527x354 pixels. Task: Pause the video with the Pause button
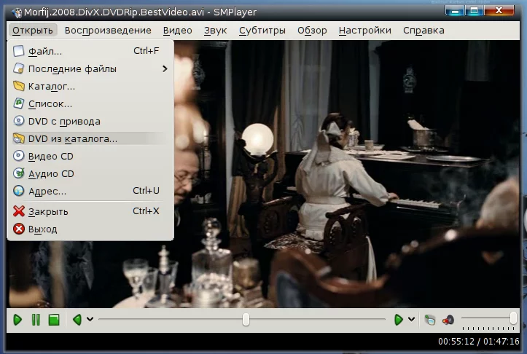(x=36, y=320)
